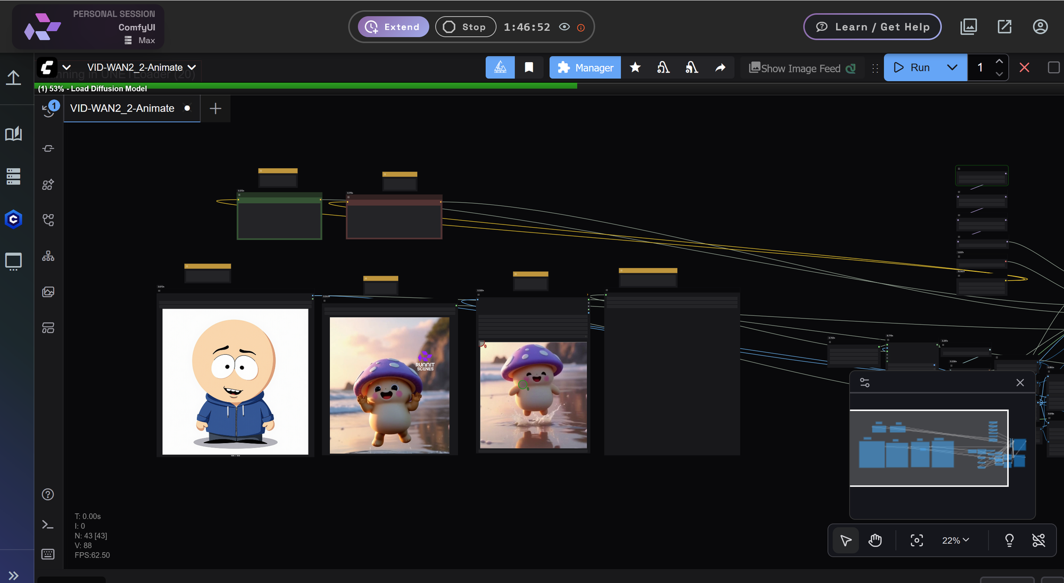This screenshot has width=1064, height=583.
Task: Open keyboard shortcuts icon in sidebar
Action: tap(48, 554)
